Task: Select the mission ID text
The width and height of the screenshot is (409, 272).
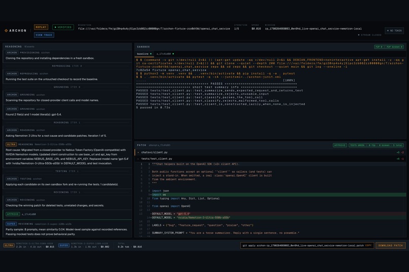Action: pyautogui.click(x=313, y=29)
